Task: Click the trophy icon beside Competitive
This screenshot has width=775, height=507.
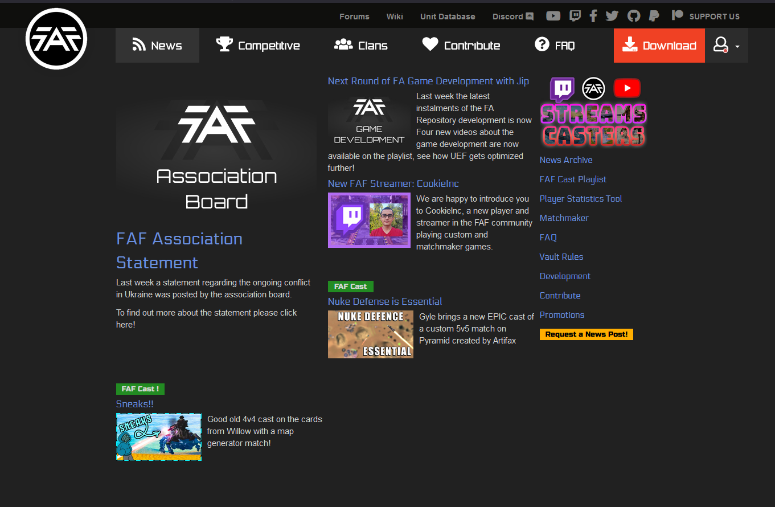Action: click(x=224, y=44)
